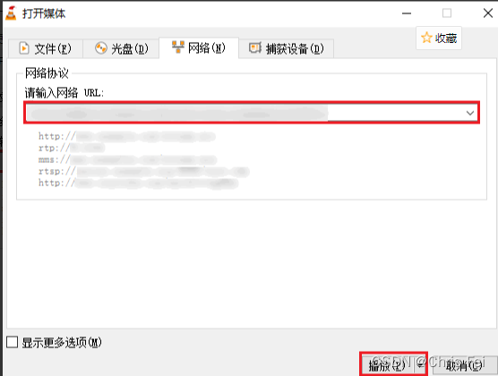498x376 pixels.
Task: Click the 收藏 favorites button
Action: click(439, 38)
